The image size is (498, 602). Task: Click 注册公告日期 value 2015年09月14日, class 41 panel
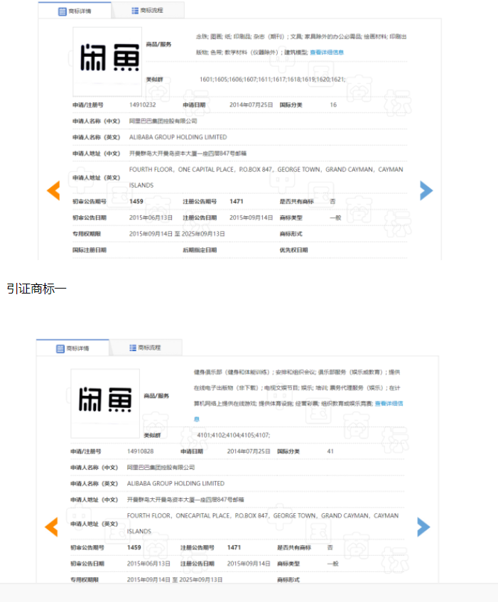click(249, 564)
